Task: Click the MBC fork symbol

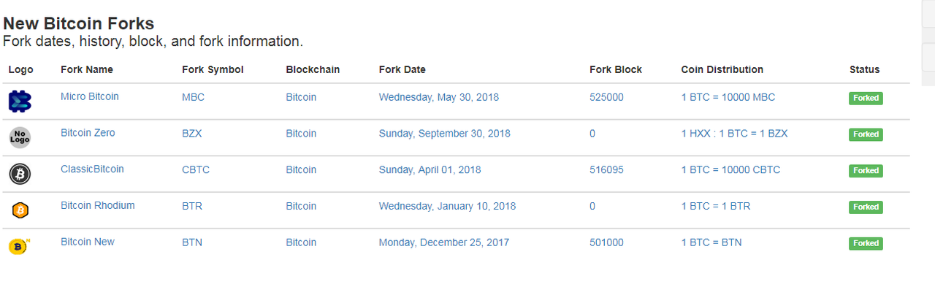Action: click(194, 97)
